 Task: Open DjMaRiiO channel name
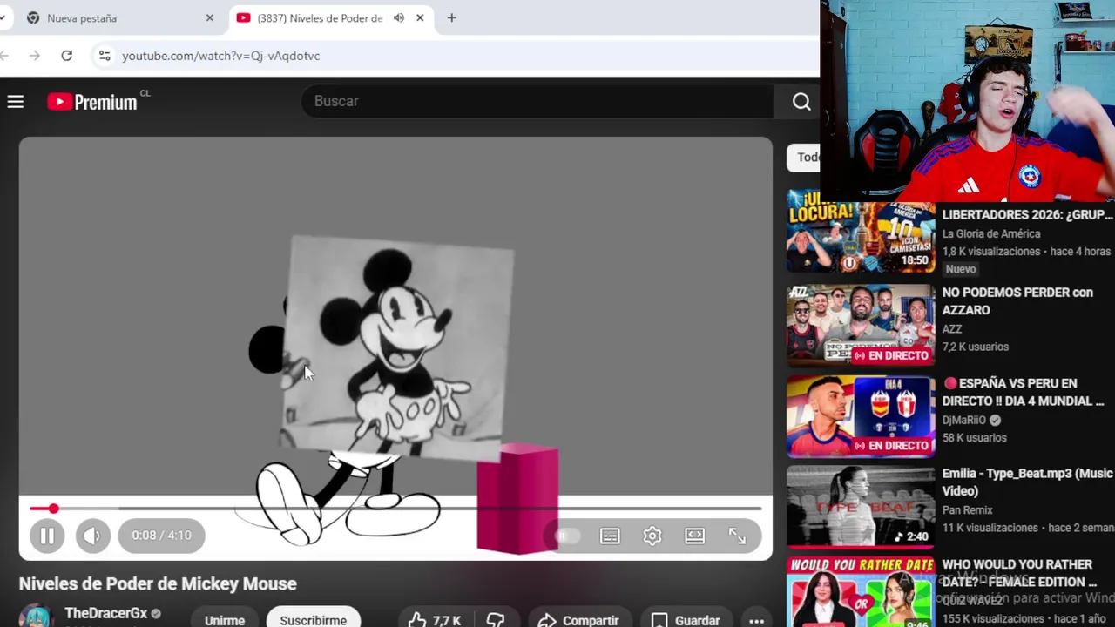966,420
